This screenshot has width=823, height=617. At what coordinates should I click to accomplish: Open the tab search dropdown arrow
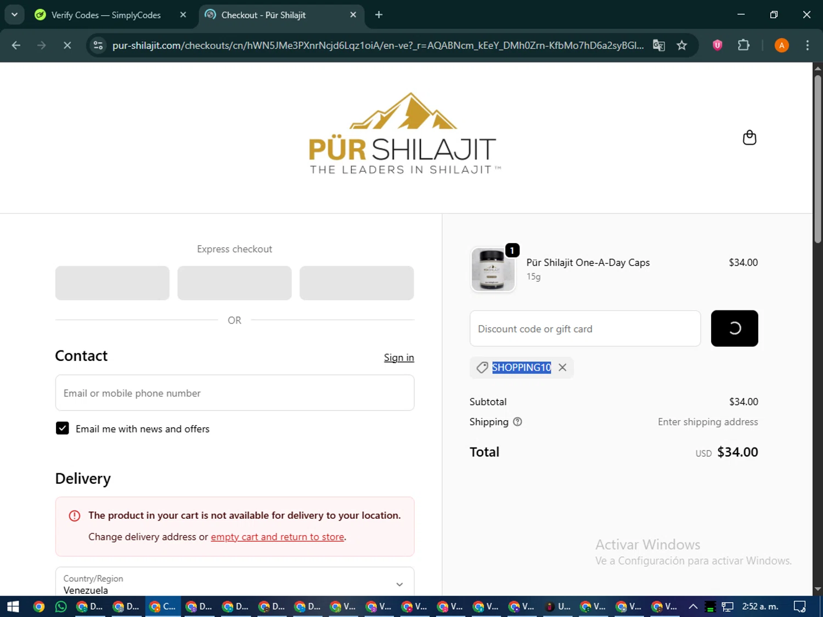pyautogui.click(x=14, y=15)
